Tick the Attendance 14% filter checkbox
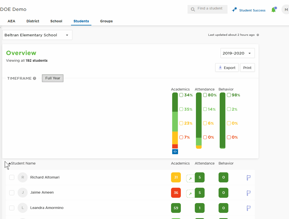Viewport: 289px width, 219px height. click(x=205, y=109)
